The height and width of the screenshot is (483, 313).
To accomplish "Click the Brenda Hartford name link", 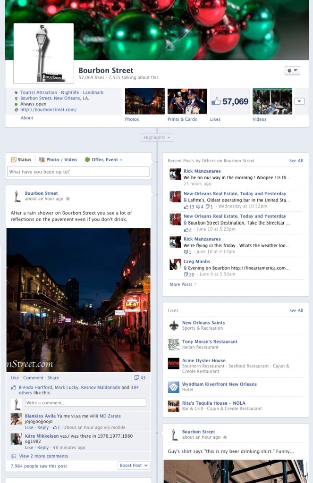I will tap(35, 387).
